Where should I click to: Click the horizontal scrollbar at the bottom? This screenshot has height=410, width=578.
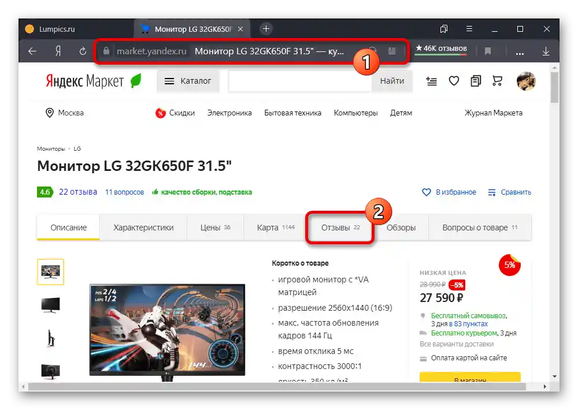pos(277,386)
